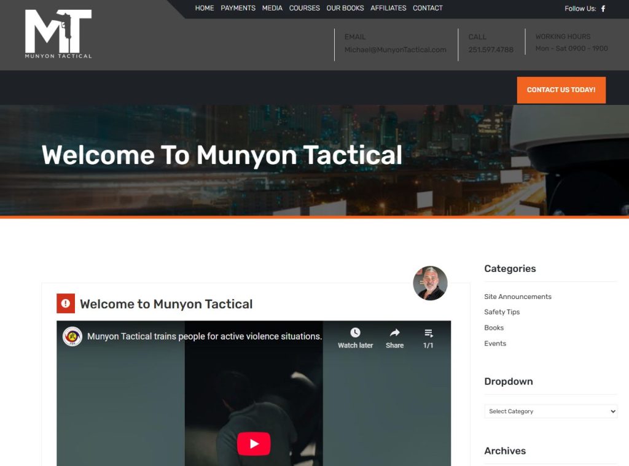This screenshot has height=466, width=629.
Task: Open the Select Category dropdown
Action: click(x=550, y=411)
